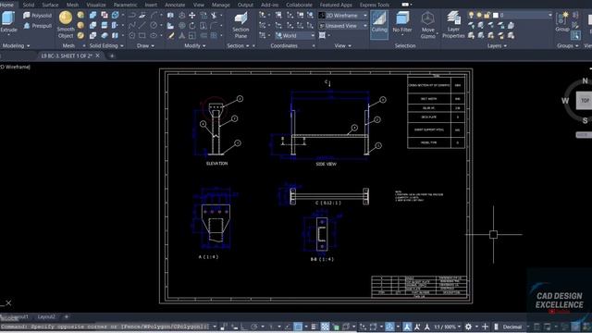Expand the Modeling panel

tap(16, 45)
